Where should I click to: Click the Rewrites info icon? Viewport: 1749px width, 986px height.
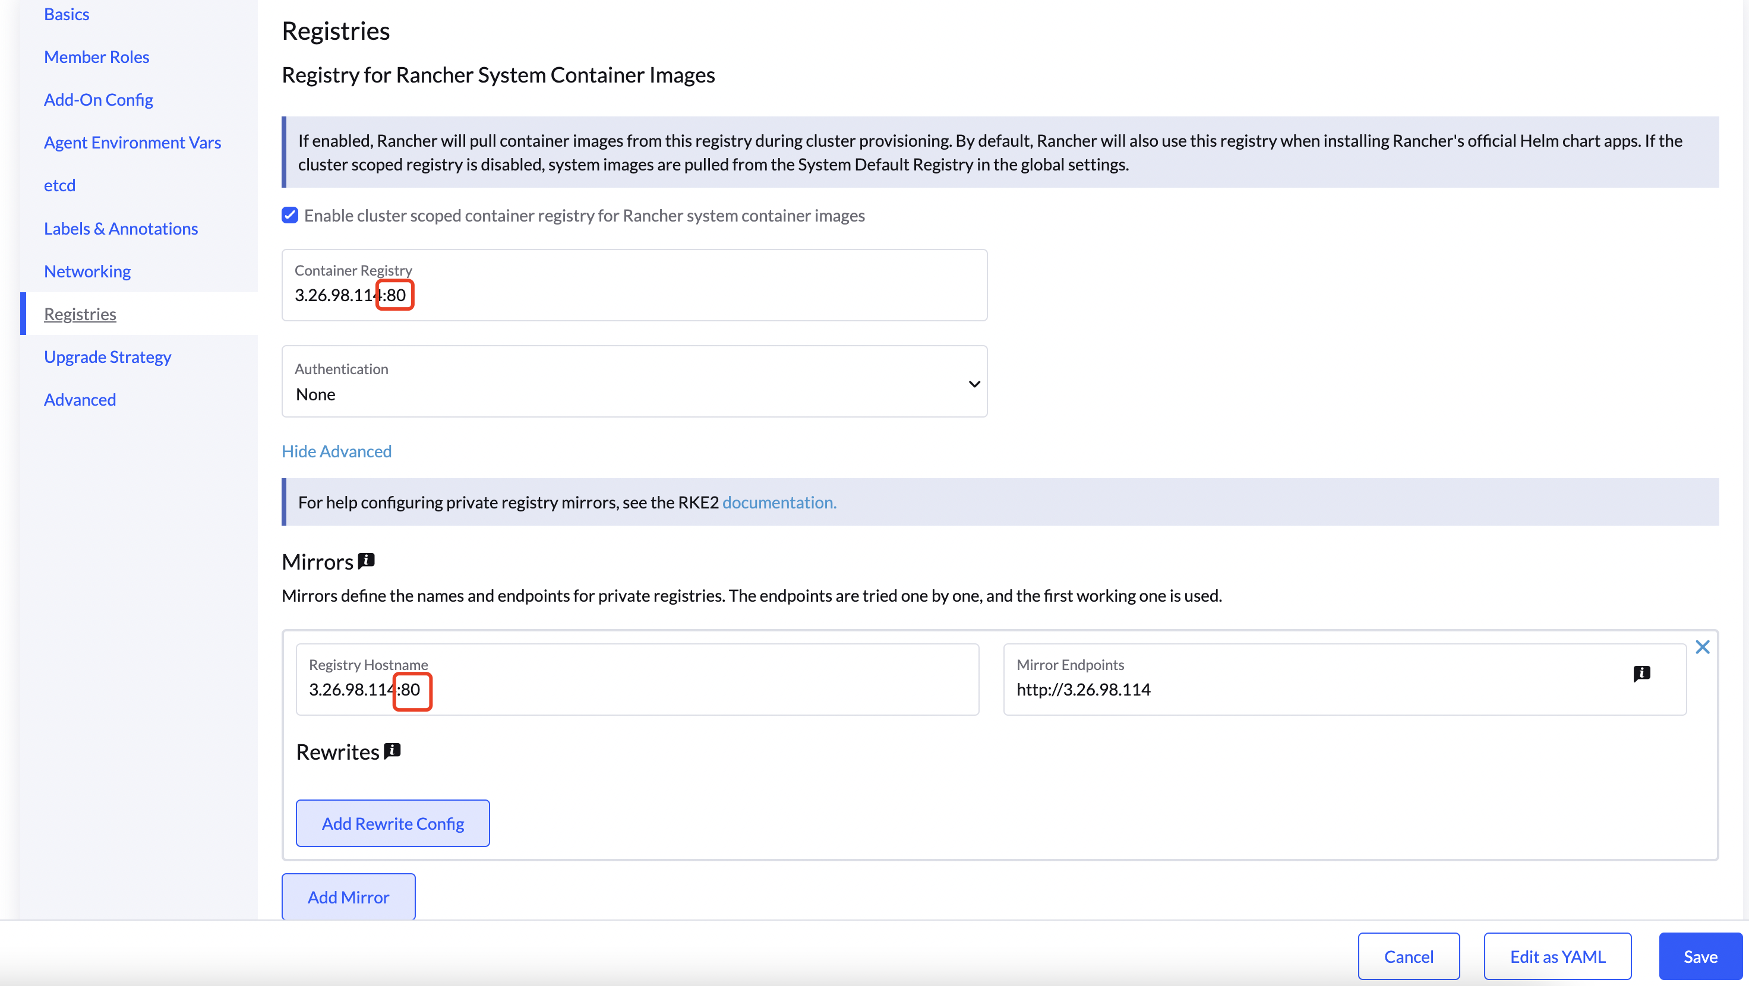tap(392, 750)
